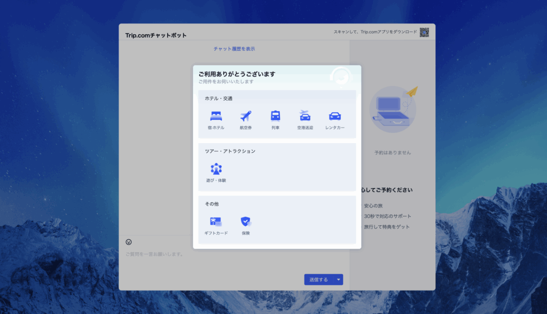Expand the arrow next to 送信する
This screenshot has height=314, width=547.
[x=338, y=279]
